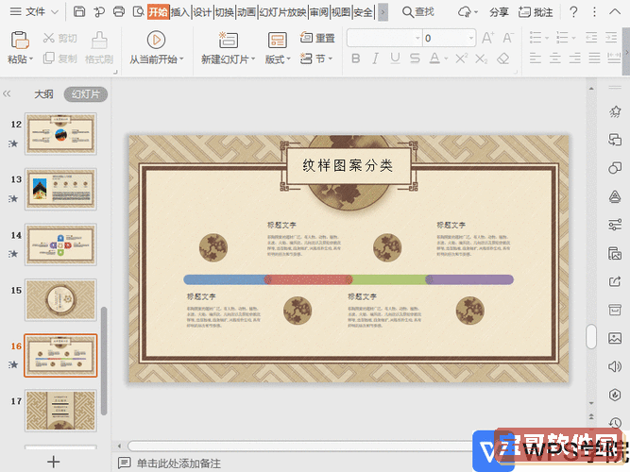This screenshot has width=630, height=472.
Task: Start slideshow from current slide icon
Action: click(x=156, y=41)
